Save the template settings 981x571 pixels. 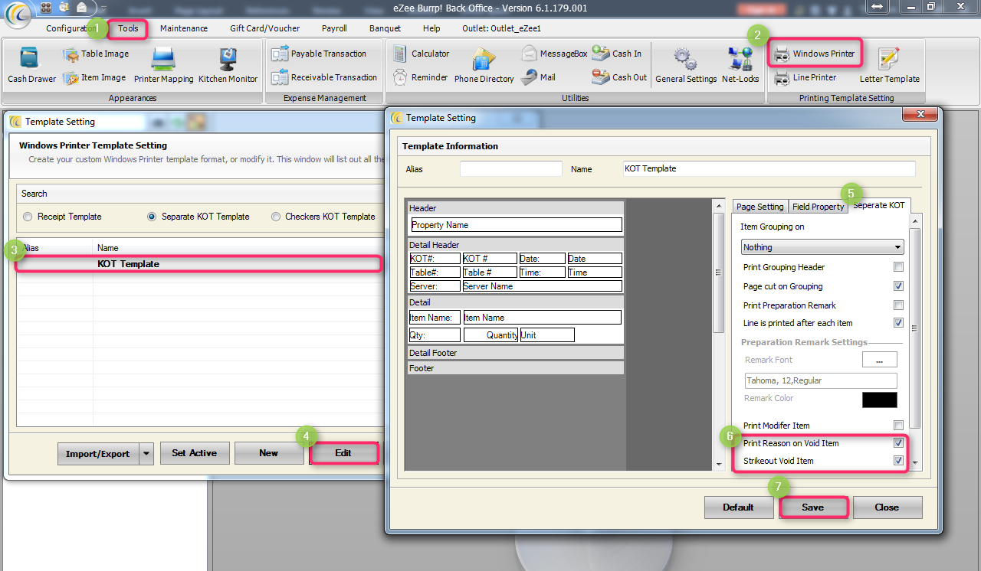click(813, 507)
